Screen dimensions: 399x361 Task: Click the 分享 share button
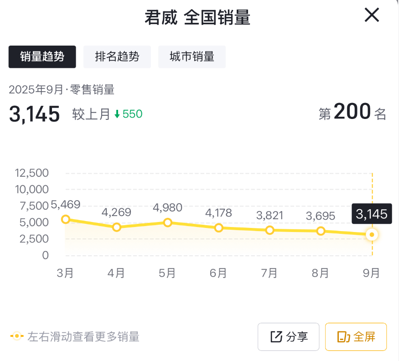pos(289,337)
